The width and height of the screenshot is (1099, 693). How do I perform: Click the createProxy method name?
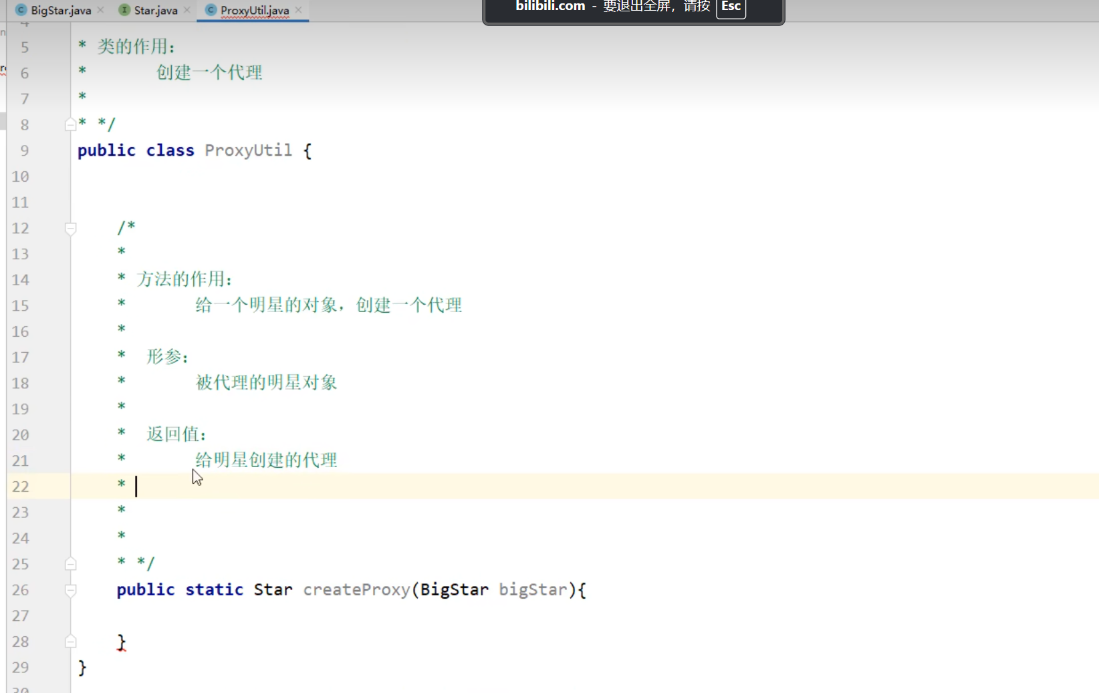coord(356,589)
